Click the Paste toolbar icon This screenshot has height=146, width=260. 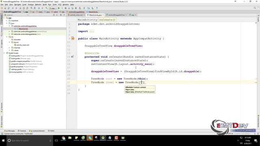click(27, 8)
